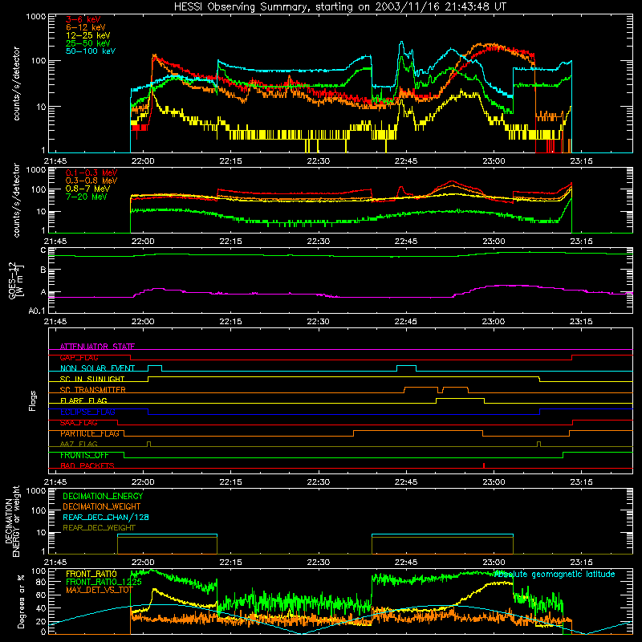Pick the FRONTS_OFF flag label
Viewport: 642px width, 642px height.
click(x=84, y=455)
